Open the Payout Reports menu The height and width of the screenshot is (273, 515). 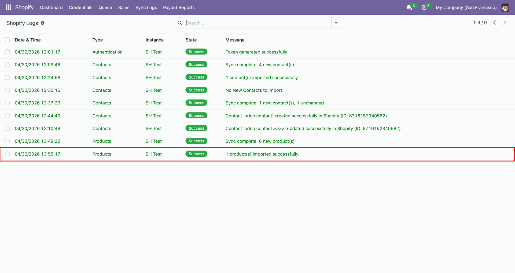[179, 8]
